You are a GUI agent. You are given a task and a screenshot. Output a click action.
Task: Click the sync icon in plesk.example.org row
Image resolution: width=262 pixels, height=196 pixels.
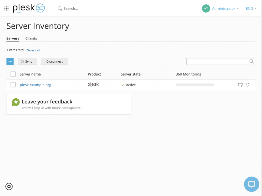point(247,85)
